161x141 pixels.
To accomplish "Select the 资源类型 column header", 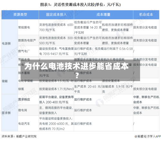I will [x=20, y=14].
